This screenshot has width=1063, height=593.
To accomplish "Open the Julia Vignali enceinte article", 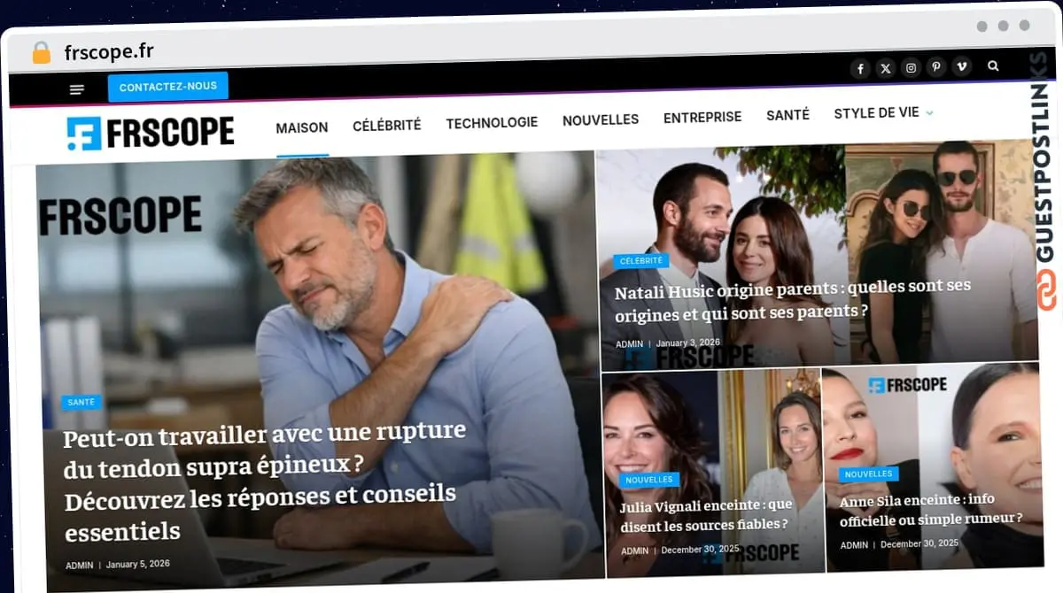I will coord(706,514).
